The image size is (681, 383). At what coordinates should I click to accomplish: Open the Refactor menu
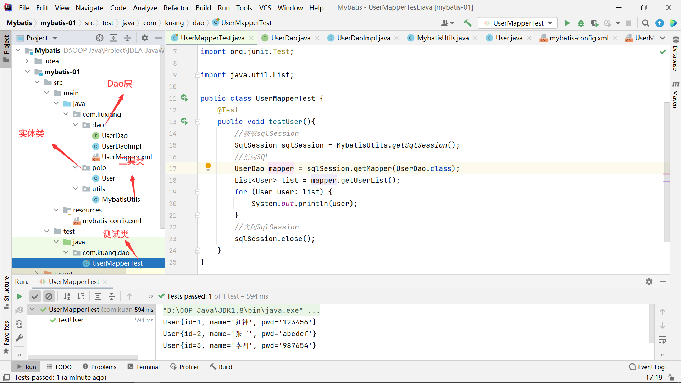coord(176,8)
